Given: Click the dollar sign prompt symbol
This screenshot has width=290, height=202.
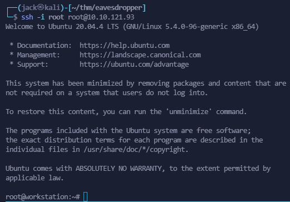Looking at the screenshot, I should 16,17.
